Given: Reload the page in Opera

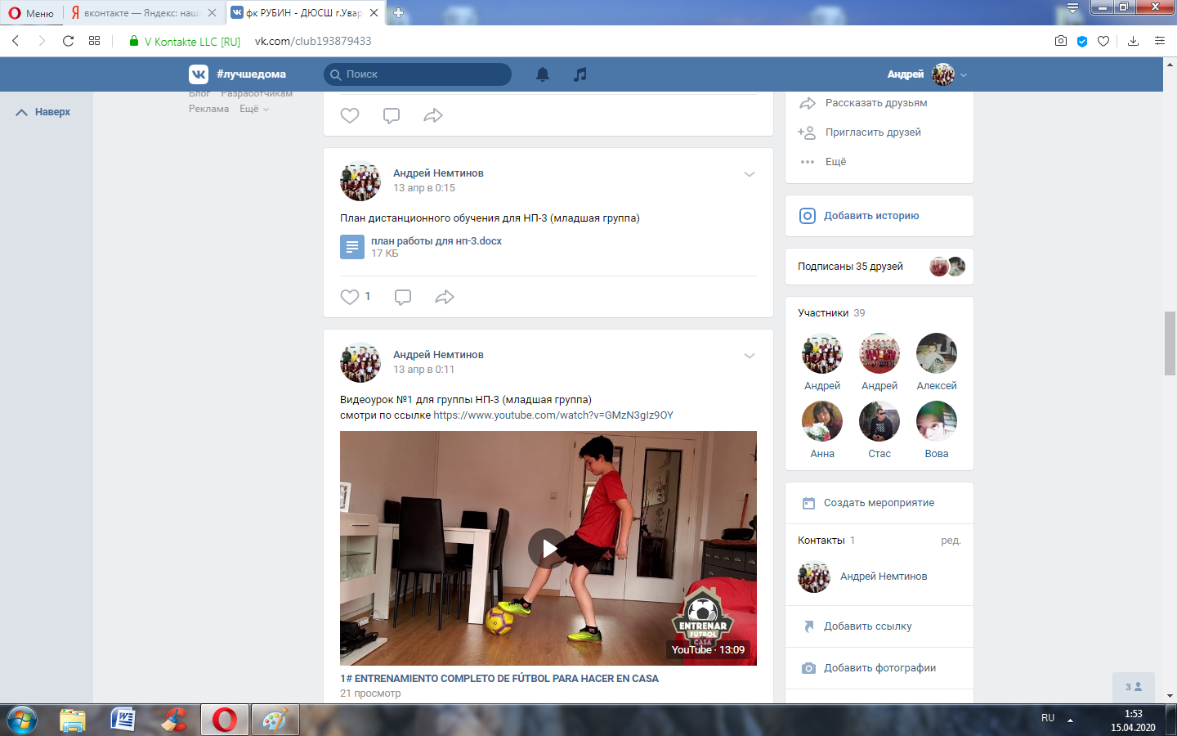Looking at the screenshot, I should (69, 41).
